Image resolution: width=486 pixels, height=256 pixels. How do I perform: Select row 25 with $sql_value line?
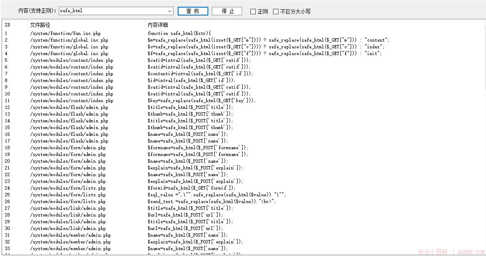click(x=68, y=195)
